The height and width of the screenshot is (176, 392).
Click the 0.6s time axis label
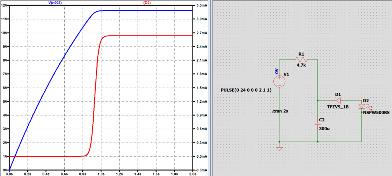tap(64, 173)
